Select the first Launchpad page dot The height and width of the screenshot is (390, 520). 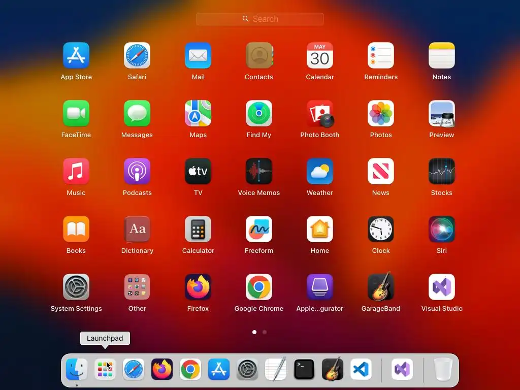(x=254, y=332)
